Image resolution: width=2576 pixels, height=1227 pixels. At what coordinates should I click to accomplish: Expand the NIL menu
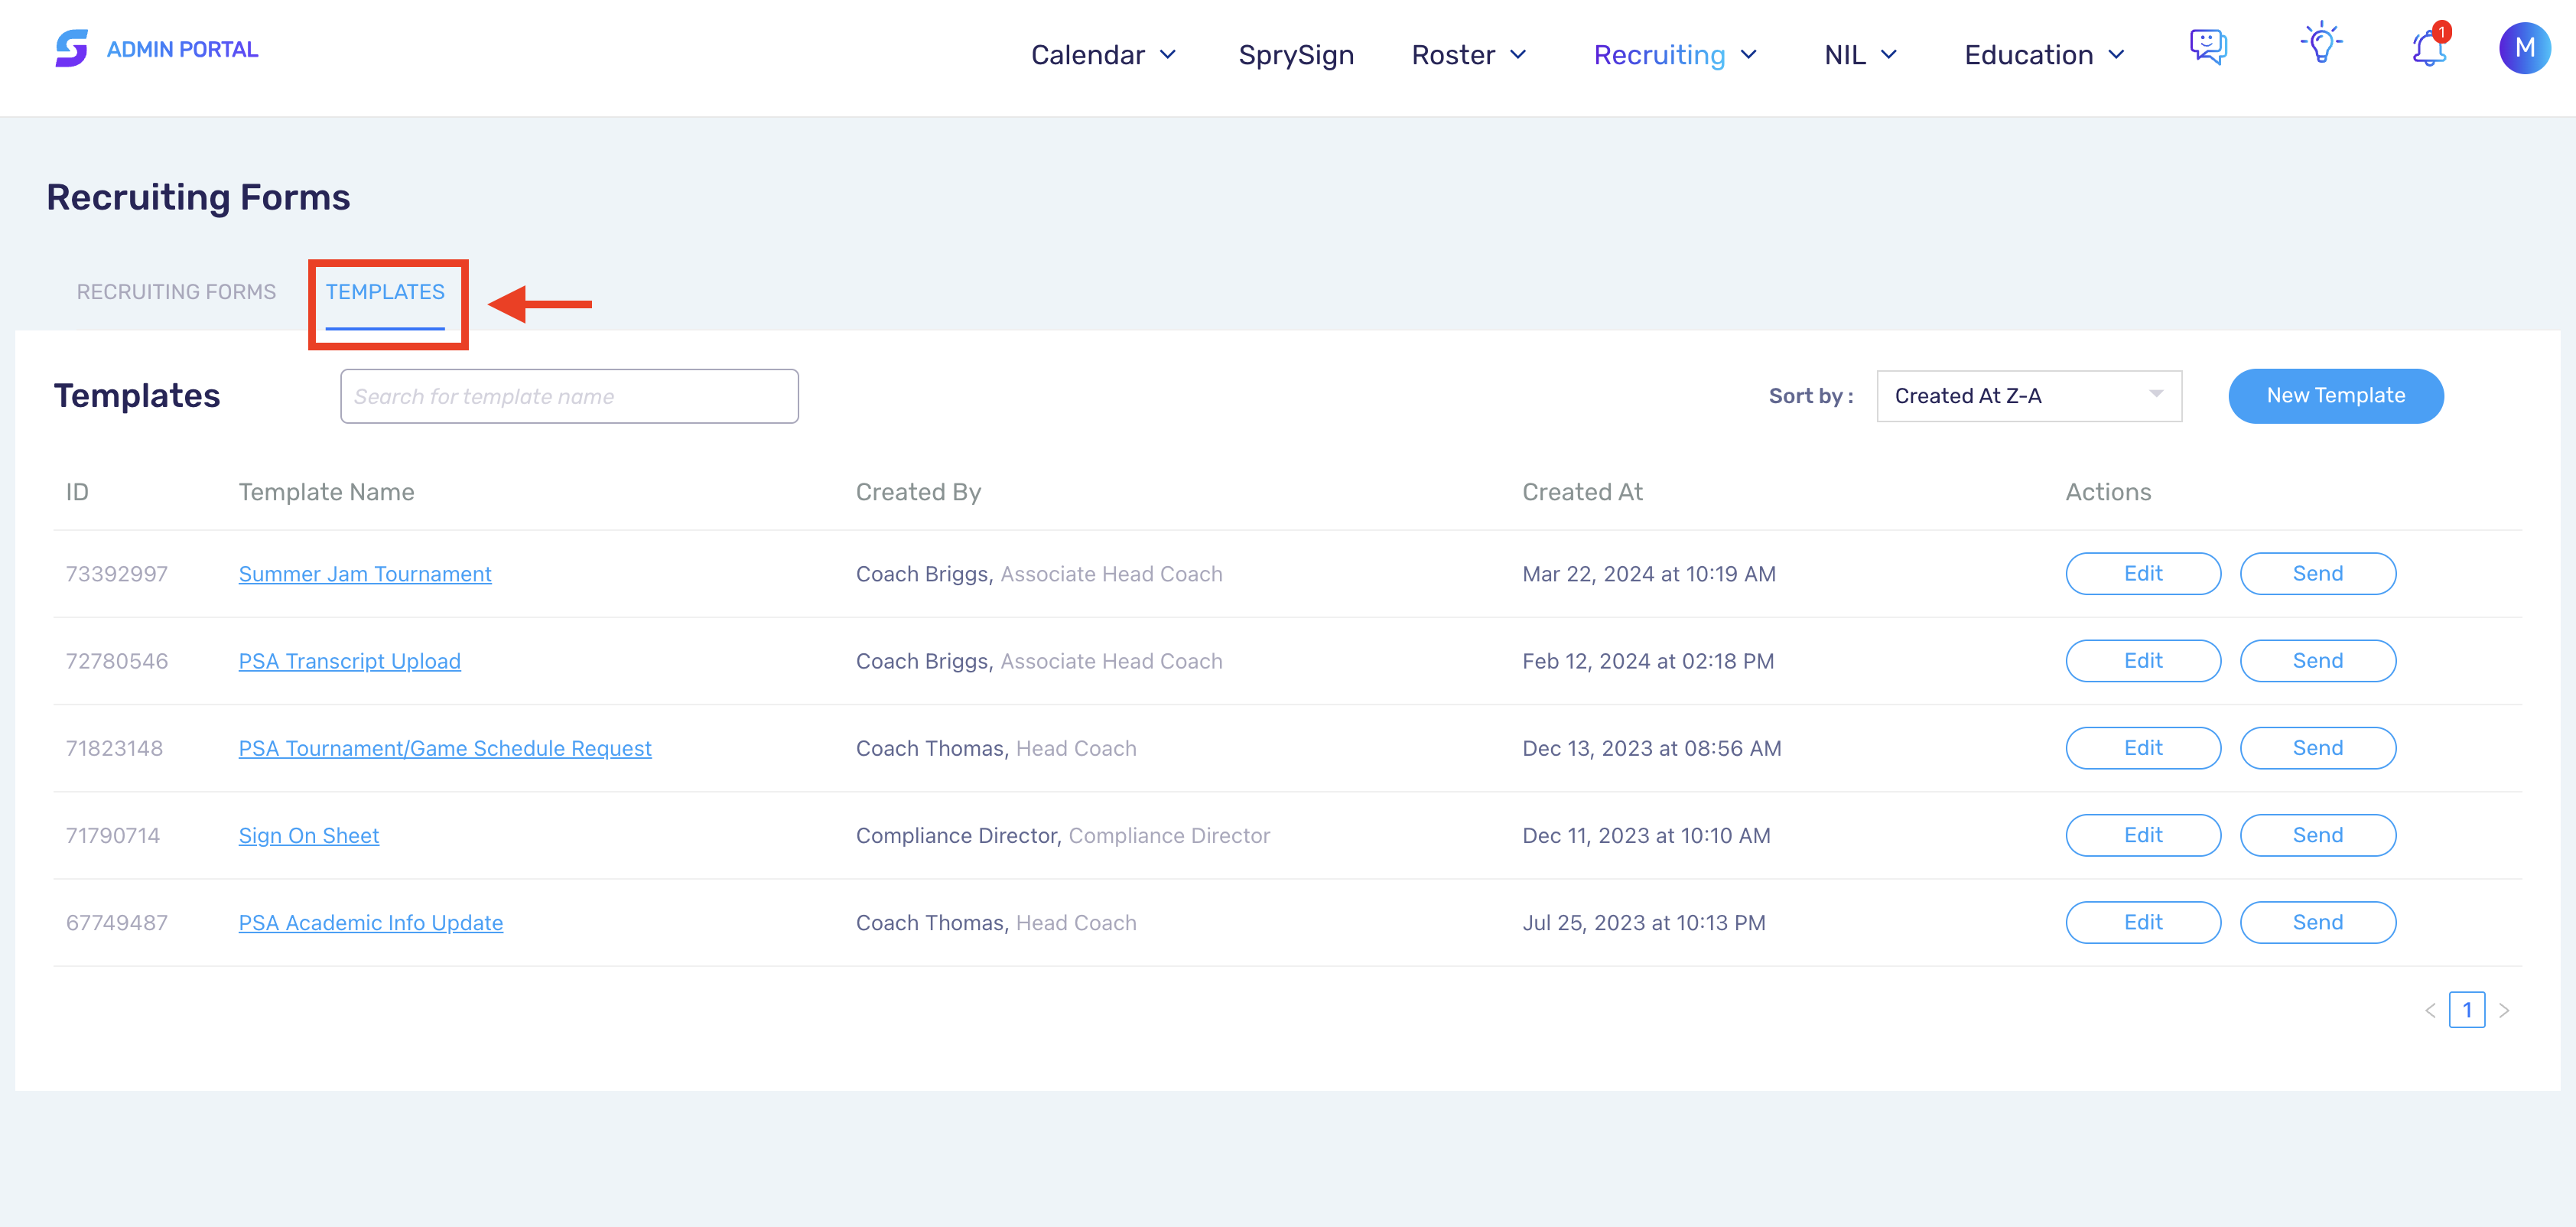pyautogui.click(x=1860, y=54)
